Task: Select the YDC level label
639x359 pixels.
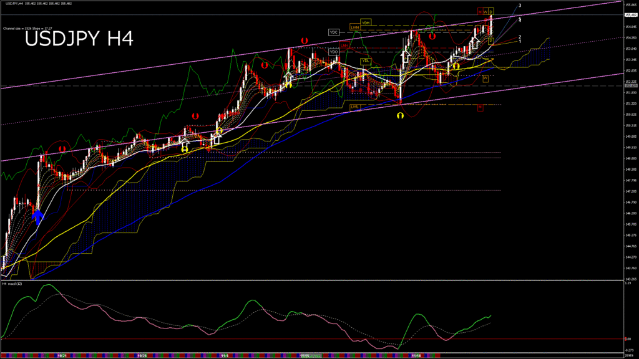Action: tap(333, 32)
